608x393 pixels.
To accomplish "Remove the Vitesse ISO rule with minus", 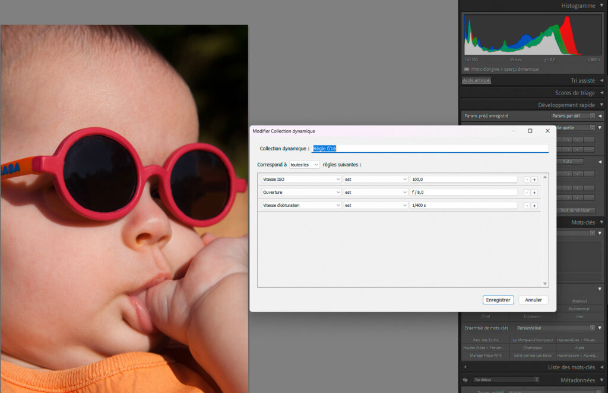I will [x=527, y=180].
